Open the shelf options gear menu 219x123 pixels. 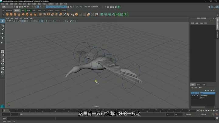[3, 15]
